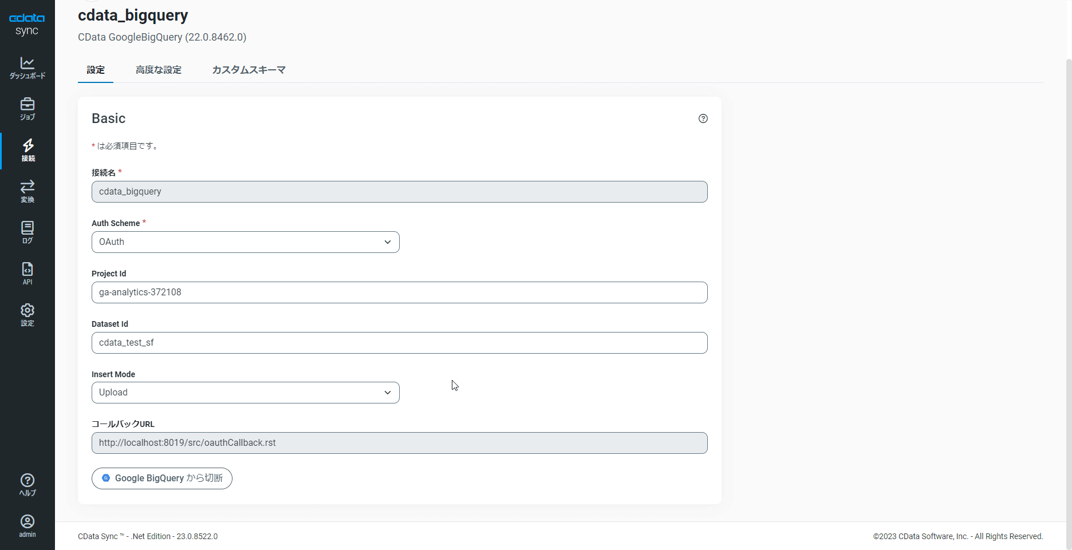Viewport: 1072px width, 550px height.
Task: Click Google BigQuery から切断 button
Action: coord(162,478)
